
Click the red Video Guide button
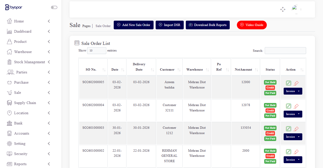point(252,25)
